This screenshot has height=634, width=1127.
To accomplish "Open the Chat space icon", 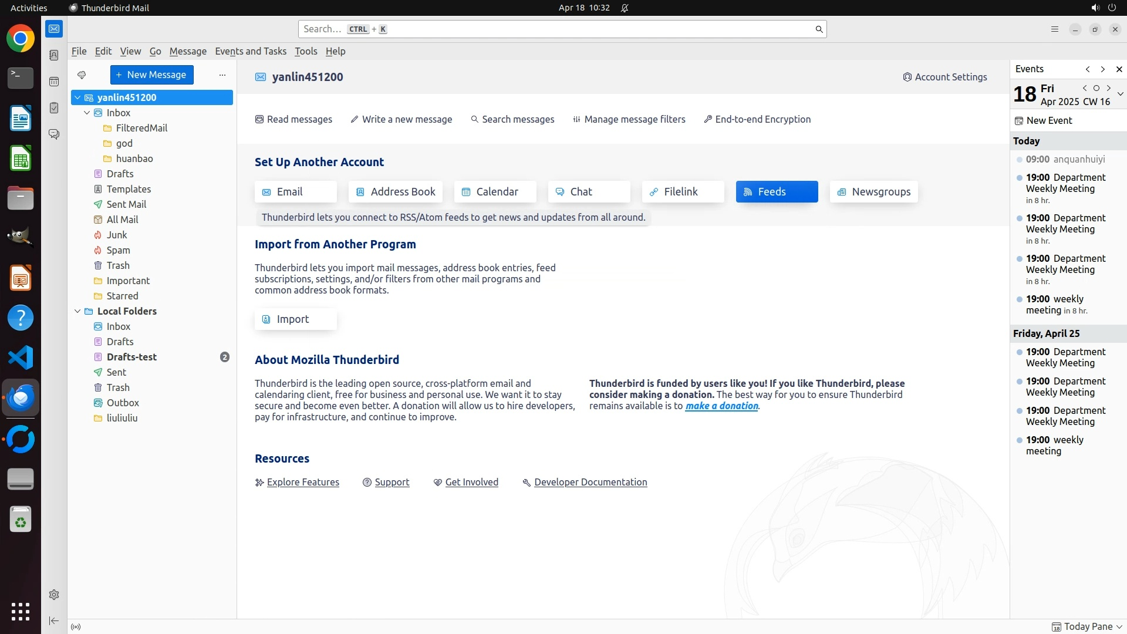I will [54, 134].
